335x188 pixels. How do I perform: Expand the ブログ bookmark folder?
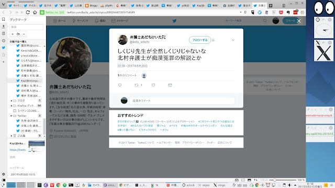(12, 101)
